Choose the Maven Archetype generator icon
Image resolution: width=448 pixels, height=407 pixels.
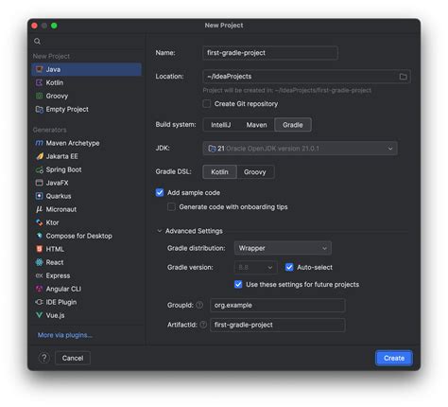click(x=39, y=143)
